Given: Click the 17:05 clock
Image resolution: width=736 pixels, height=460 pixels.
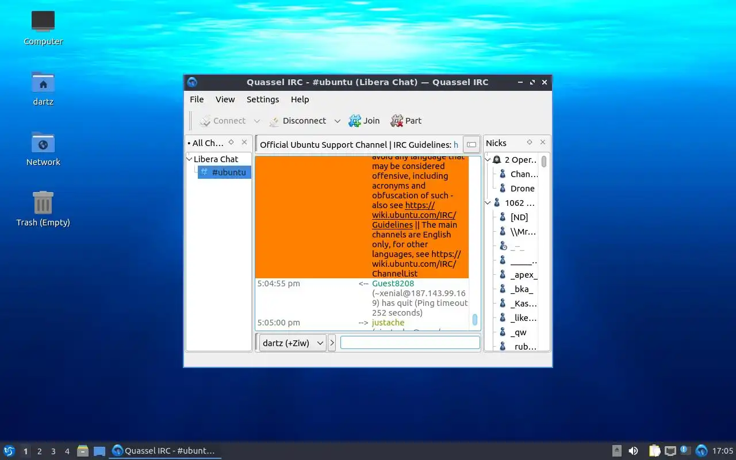Looking at the screenshot, I should tap(722, 451).
